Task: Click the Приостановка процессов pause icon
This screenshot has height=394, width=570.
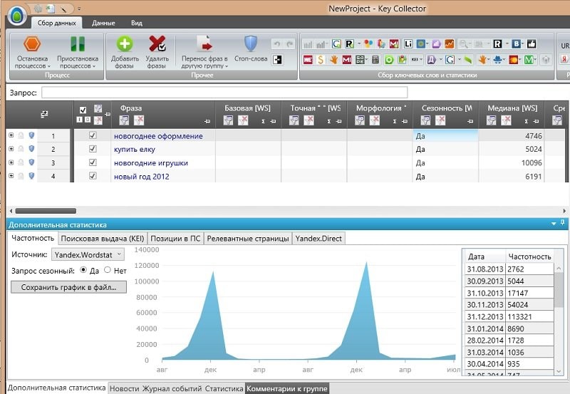Action: pos(77,43)
